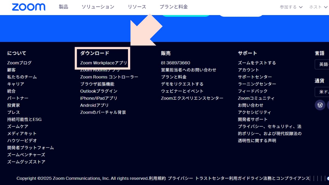Open the ズームグッズストア link
Image resolution: width=329 pixels, height=185 pixels.
pyautogui.click(x=26, y=162)
